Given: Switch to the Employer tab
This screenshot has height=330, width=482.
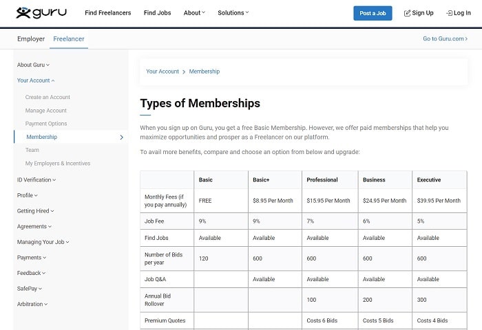Looking at the screenshot, I should [x=31, y=39].
